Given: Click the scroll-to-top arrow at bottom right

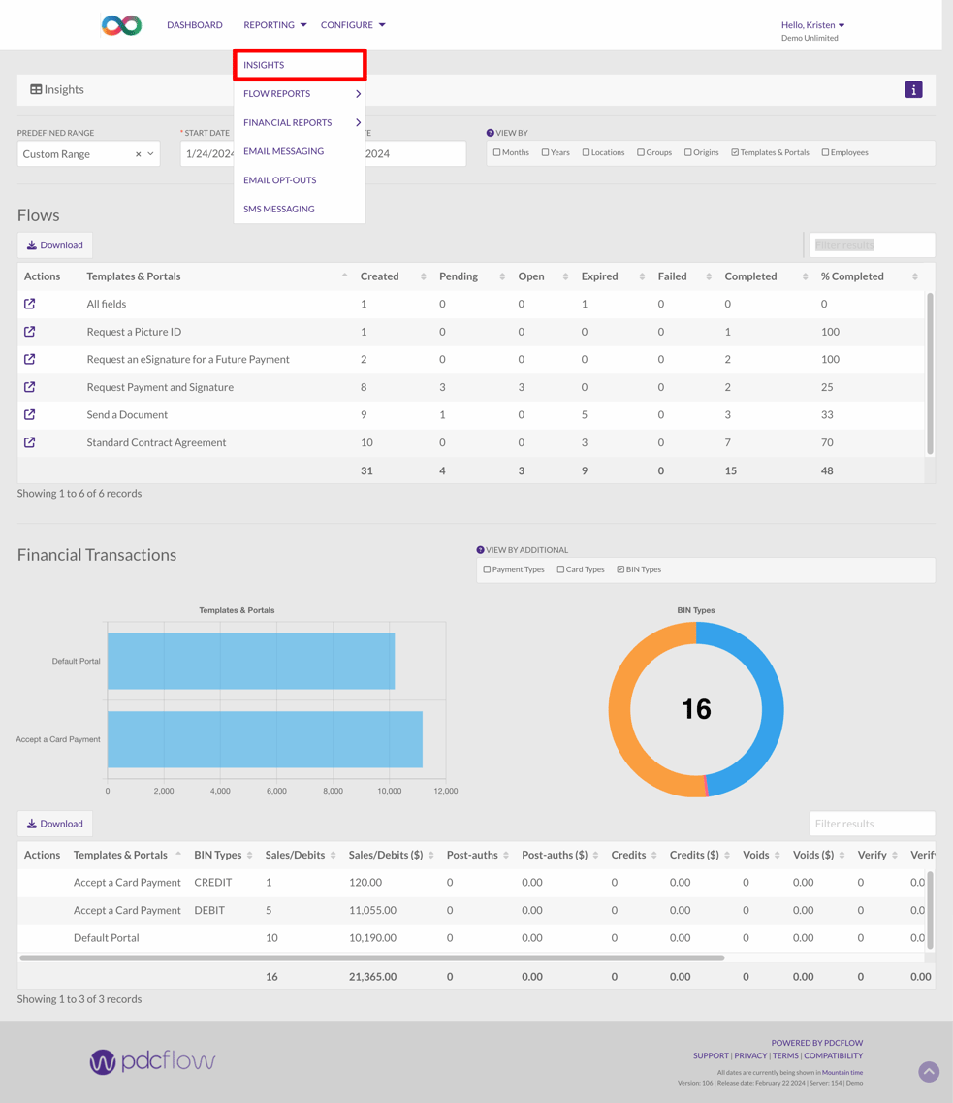Looking at the screenshot, I should click(928, 1071).
